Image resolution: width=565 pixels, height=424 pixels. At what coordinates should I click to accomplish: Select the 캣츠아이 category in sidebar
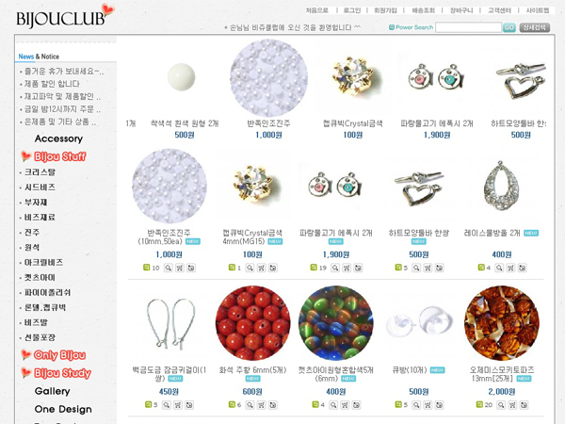(x=40, y=278)
